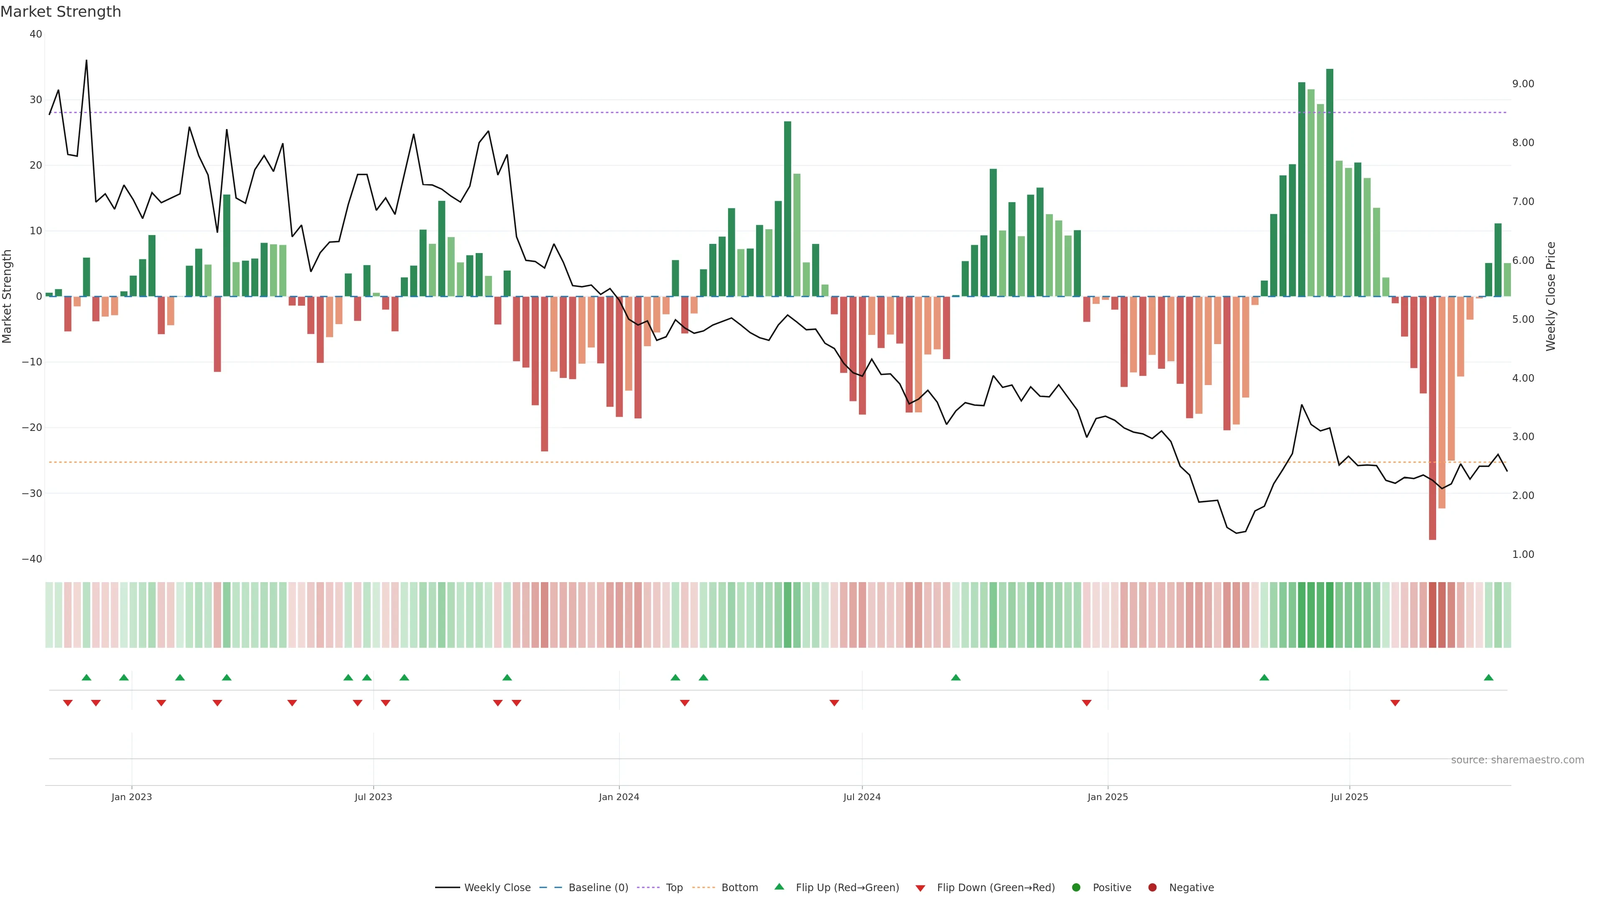The height and width of the screenshot is (902, 1605).
Task: Click the darkest red heatmap strip cell
Action: click(x=1432, y=615)
